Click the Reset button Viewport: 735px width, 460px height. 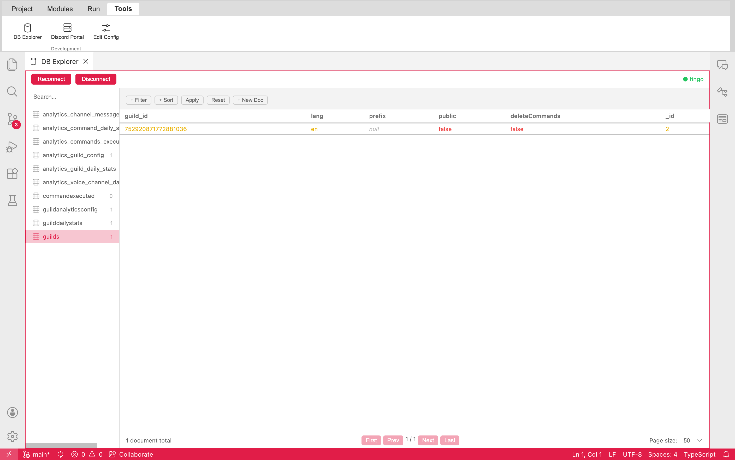(218, 100)
